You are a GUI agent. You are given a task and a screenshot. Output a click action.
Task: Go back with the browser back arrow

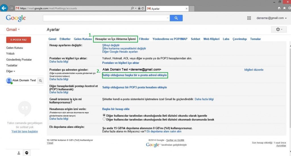click(4, 8)
